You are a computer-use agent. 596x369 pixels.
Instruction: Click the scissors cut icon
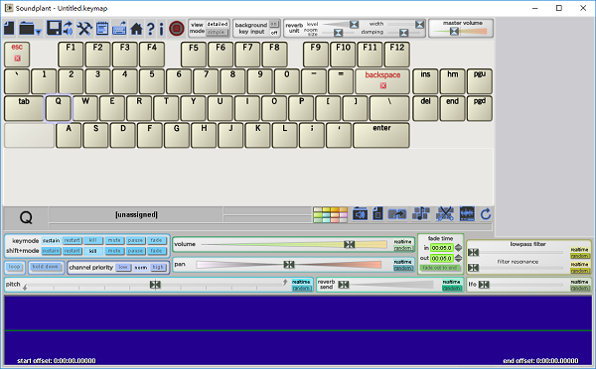(445, 214)
